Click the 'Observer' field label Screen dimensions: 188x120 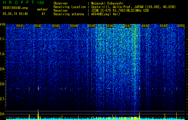coord(61,3)
